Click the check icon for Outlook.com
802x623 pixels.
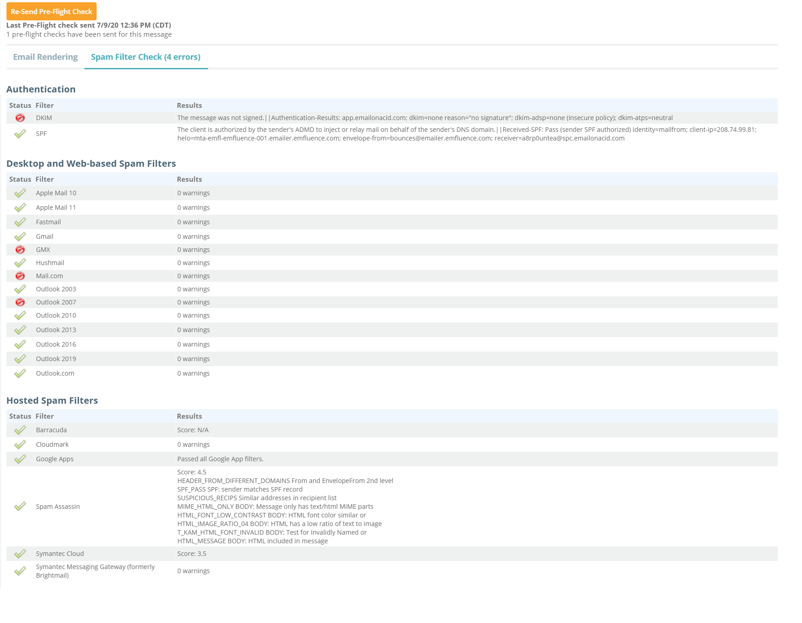pos(20,373)
